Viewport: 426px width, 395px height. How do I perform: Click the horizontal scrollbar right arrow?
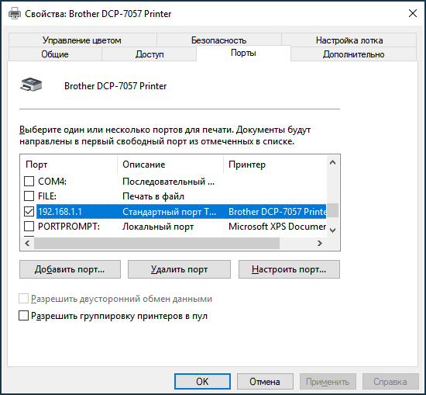click(x=320, y=243)
